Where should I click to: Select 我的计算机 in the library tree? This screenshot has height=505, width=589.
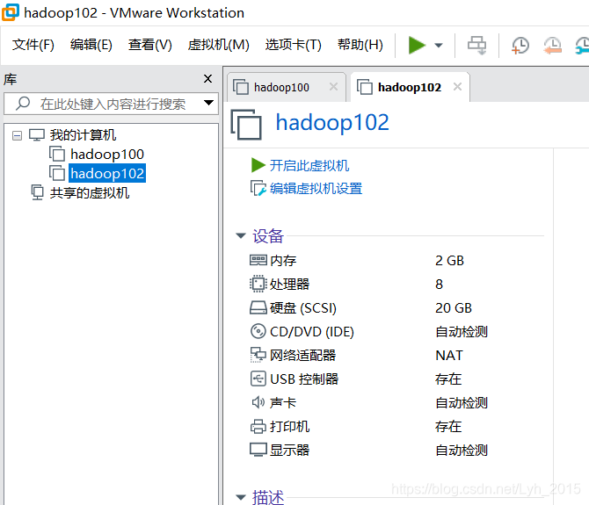(83, 135)
